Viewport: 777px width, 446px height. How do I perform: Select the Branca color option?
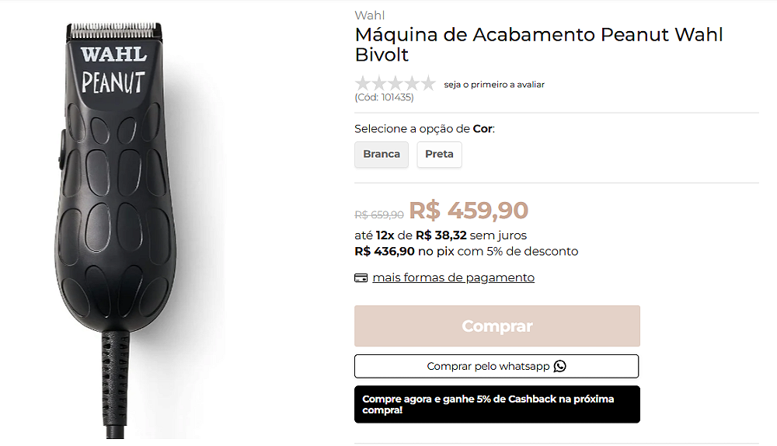pos(382,155)
